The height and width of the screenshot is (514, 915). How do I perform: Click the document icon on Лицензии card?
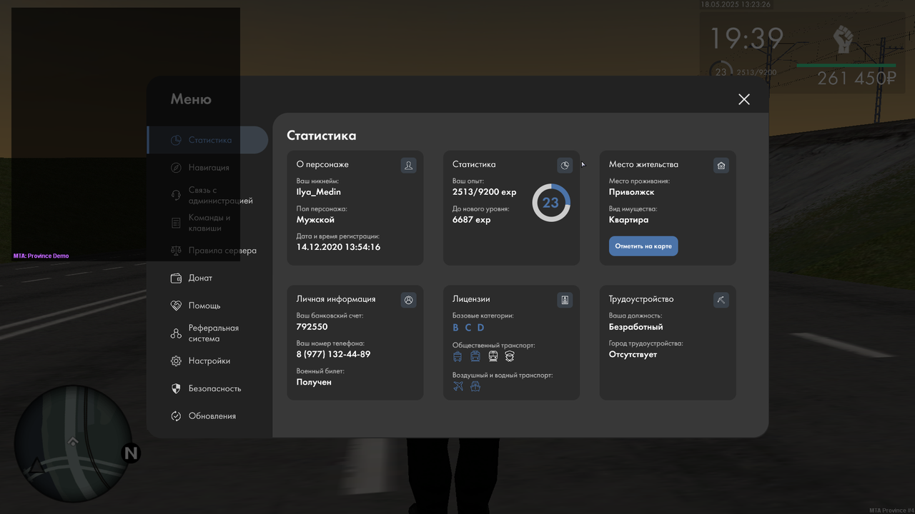[565, 300]
